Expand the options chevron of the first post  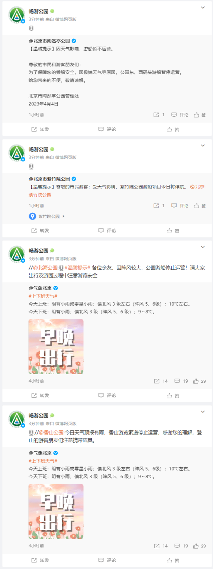tap(203, 7)
